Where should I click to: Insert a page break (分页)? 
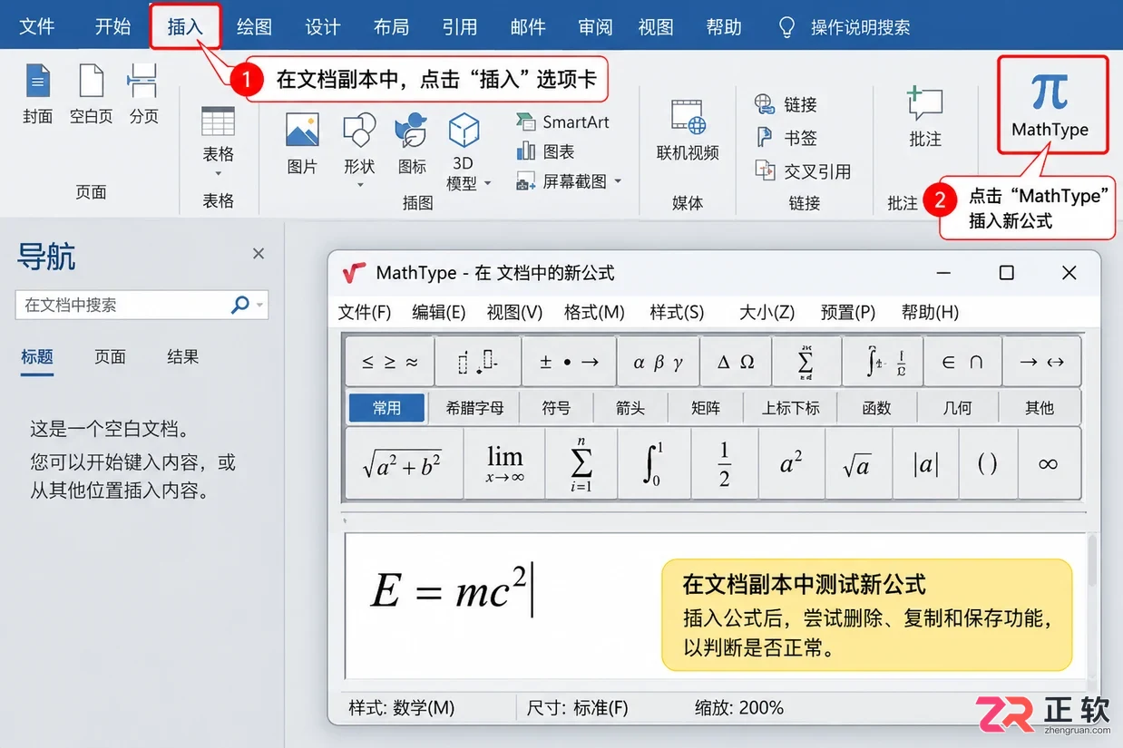pyautogui.click(x=143, y=94)
